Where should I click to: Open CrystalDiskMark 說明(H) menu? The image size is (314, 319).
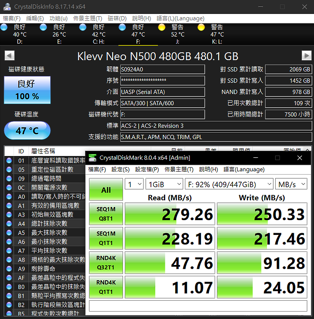coord(208,170)
